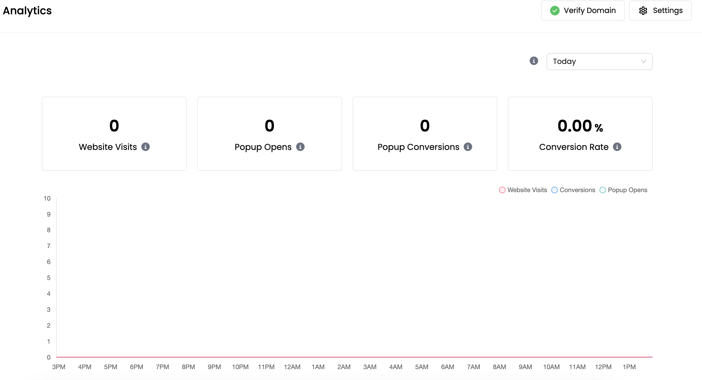Click the Verify Domain button
The width and height of the screenshot is (702, 380).
click(583, 11)
